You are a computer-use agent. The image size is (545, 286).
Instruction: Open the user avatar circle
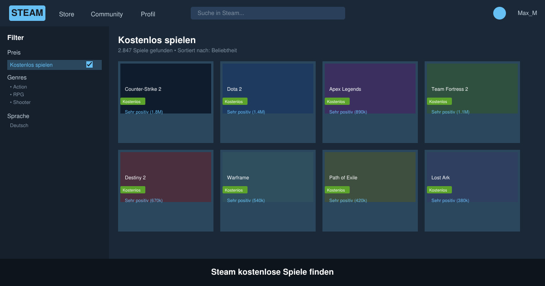click(500, 13)
